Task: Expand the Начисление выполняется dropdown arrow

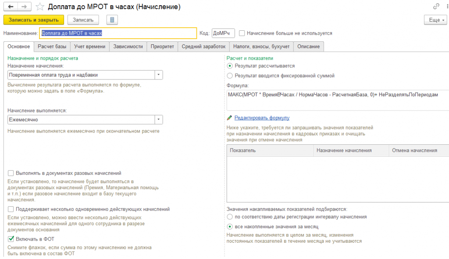Action: [x=159, y=119]
